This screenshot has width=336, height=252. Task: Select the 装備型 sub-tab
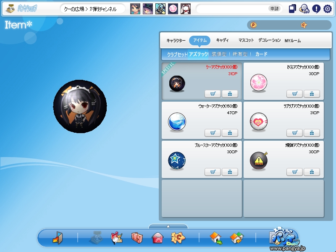tap(219, 54)
